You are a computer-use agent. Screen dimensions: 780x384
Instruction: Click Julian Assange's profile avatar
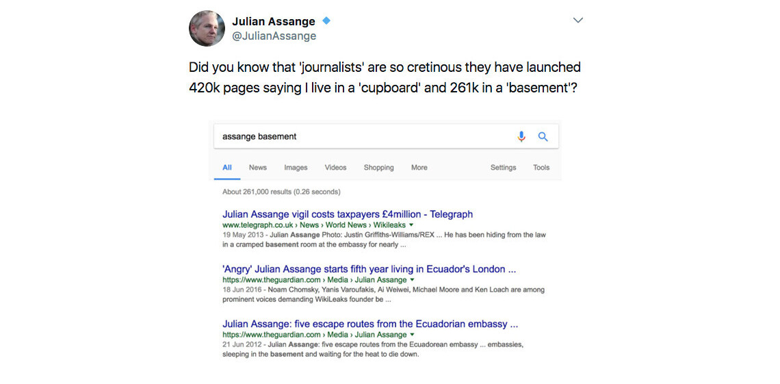[x=207, y=28]
